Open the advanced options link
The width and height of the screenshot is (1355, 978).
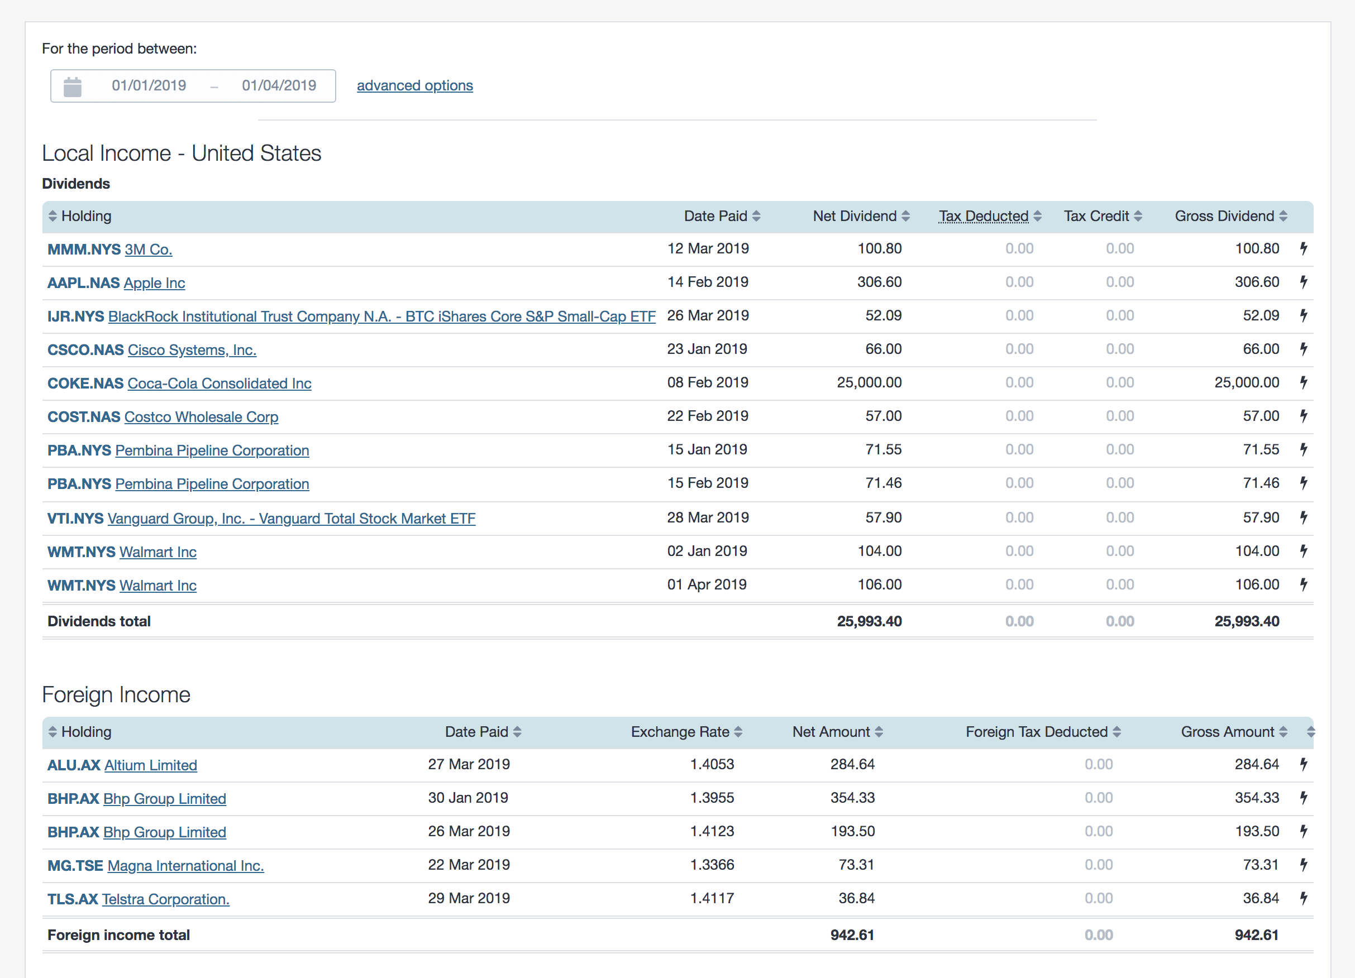click(414, 86)
